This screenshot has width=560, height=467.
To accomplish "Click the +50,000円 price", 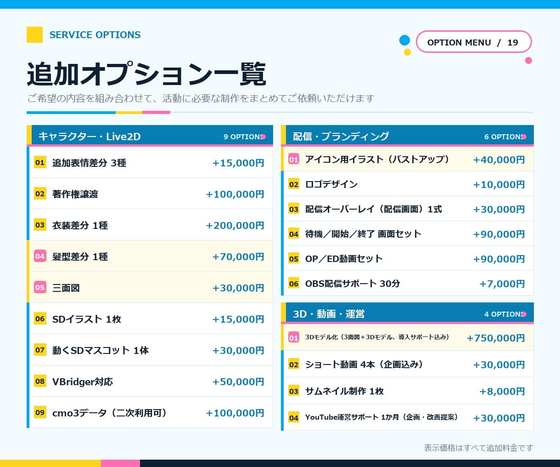I will point(238,382).
